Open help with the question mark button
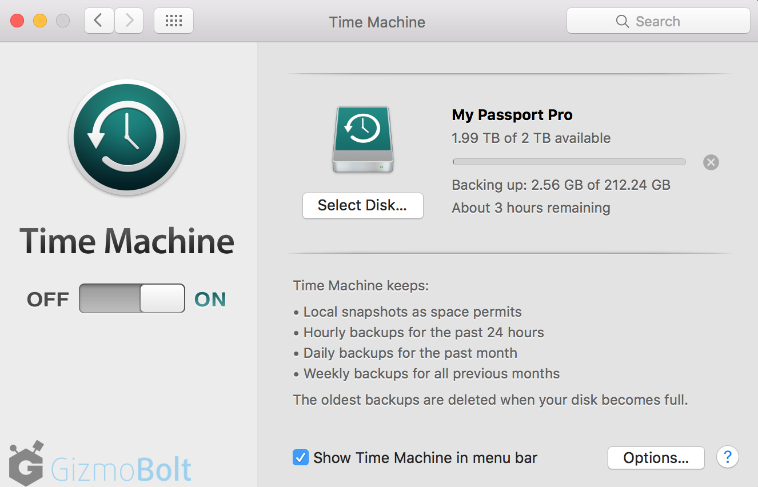 coord(728,457)
